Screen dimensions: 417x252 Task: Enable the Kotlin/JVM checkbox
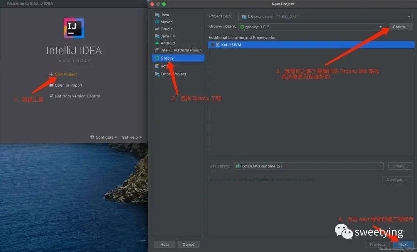pyautogui.click(x=212, y=45)
